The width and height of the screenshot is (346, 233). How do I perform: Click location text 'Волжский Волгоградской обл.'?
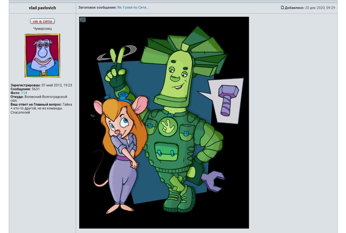click(x=39, y=99)
